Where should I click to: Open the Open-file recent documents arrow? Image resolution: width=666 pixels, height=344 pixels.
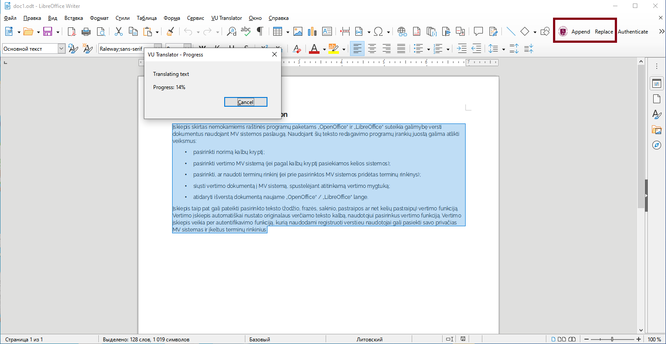pos(38,32)
